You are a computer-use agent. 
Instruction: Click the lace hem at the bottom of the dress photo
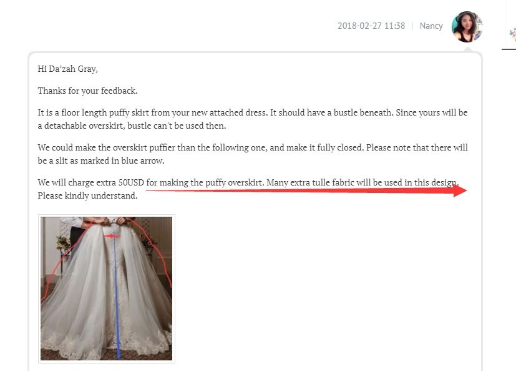[106, 343]
